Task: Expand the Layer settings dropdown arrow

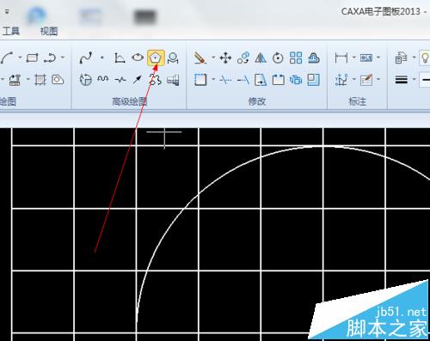Action: 414,58
